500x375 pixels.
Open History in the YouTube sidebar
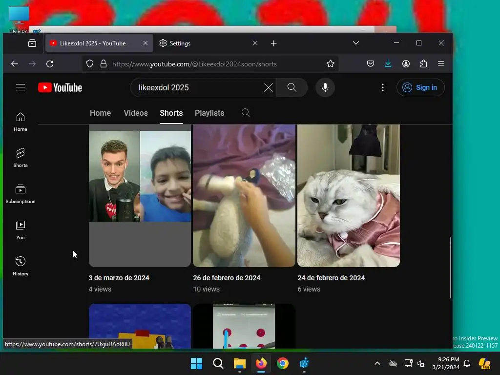[21, 266]
